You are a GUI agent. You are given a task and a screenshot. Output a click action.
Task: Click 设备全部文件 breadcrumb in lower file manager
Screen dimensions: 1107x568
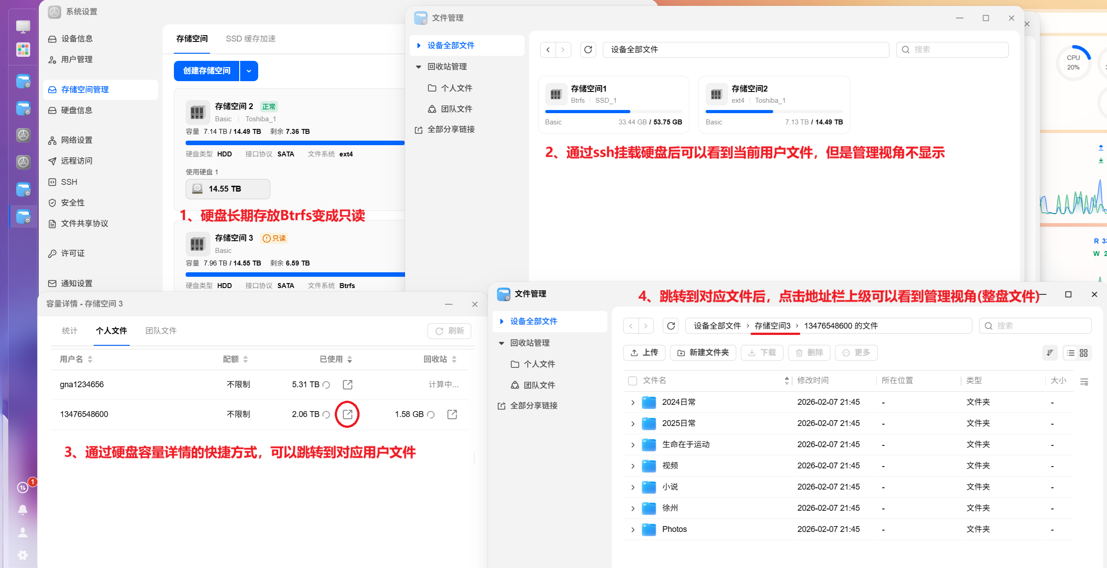tap(717, 326)
